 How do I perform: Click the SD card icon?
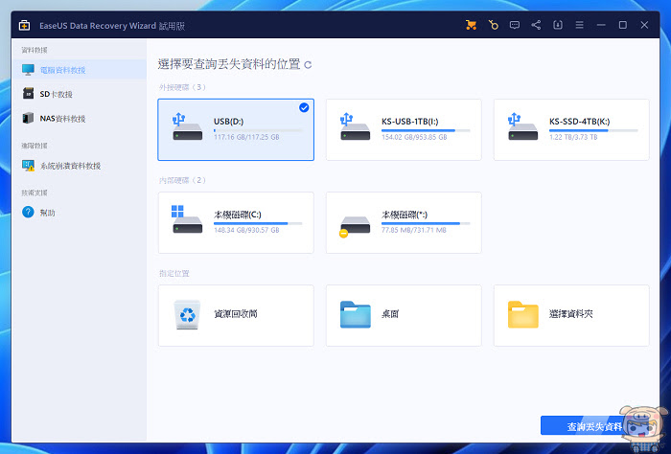pyautogui.click(x=28, y=94)
